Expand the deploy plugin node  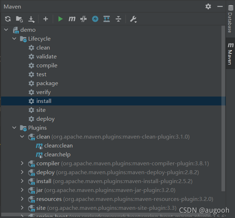tap(22, 172)
